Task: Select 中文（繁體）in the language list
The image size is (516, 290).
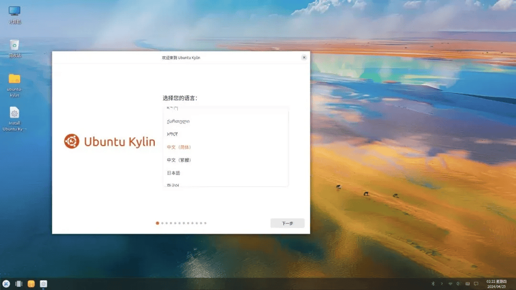Action: [x=179, y=160]
